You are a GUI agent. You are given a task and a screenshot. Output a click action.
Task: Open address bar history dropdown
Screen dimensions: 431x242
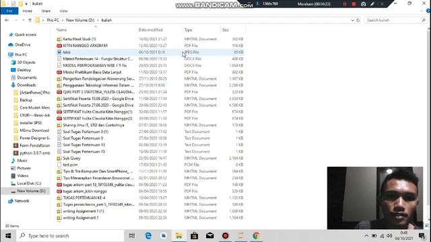coord(352,20)
